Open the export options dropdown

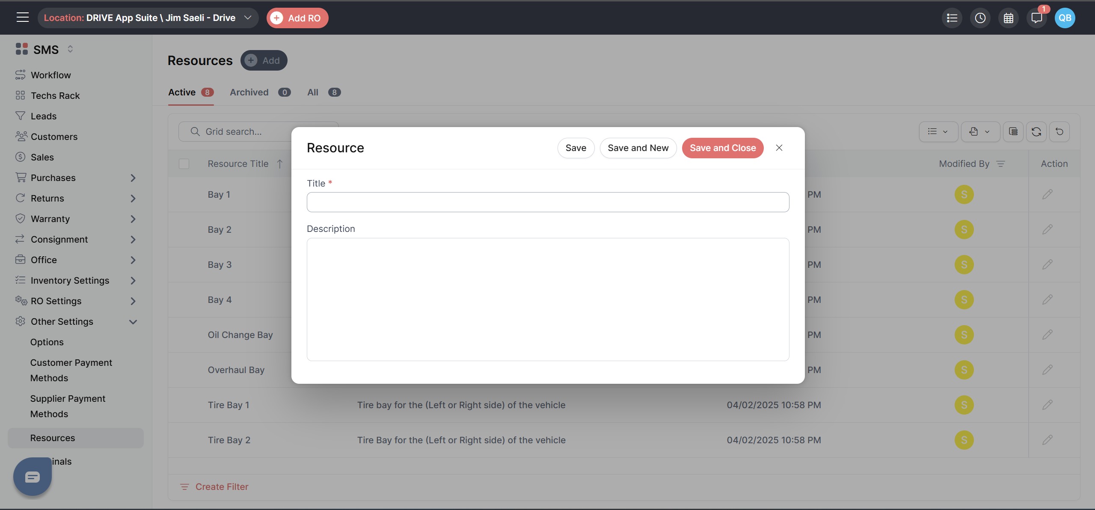click(x=980, y=132)
